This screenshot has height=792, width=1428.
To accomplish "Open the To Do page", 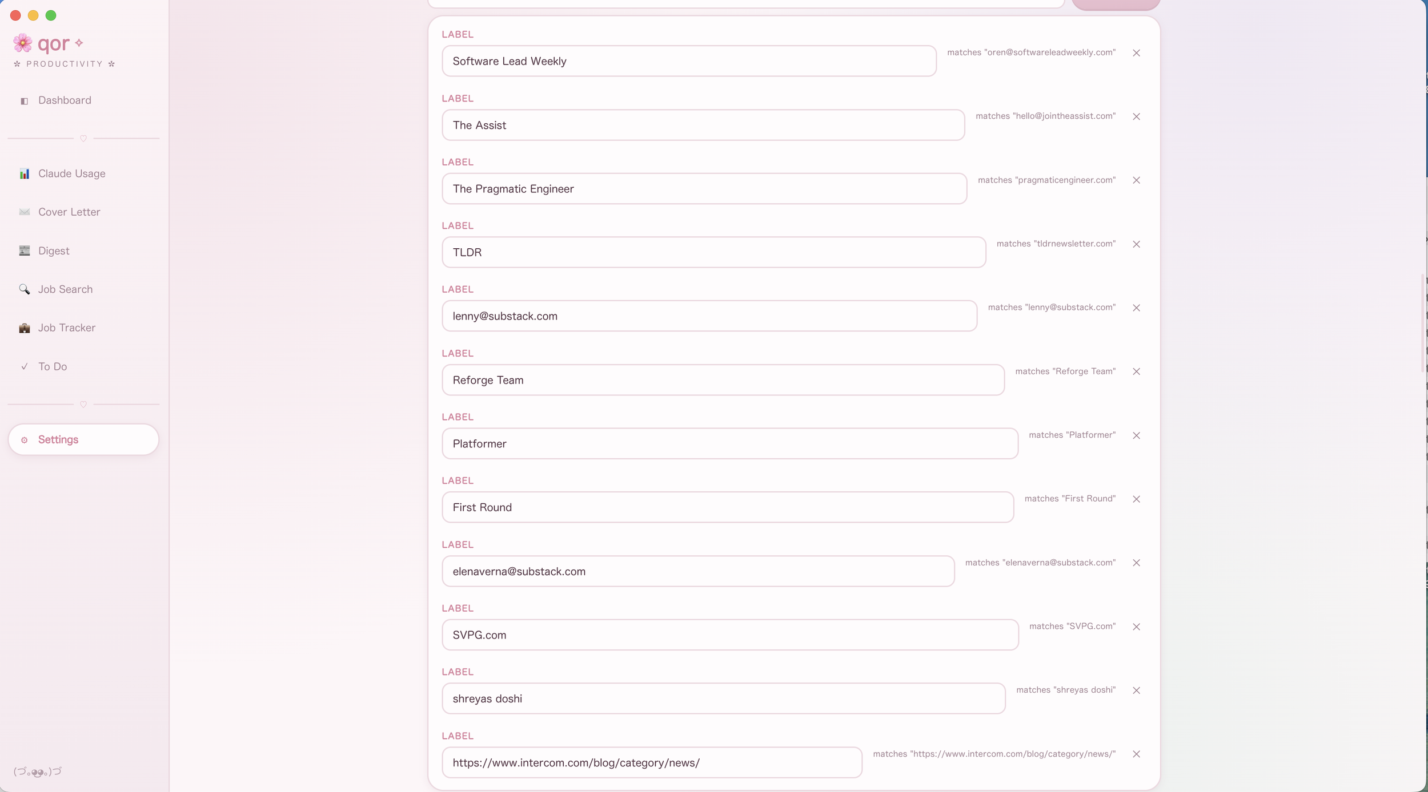I will (x=83, y=367).
